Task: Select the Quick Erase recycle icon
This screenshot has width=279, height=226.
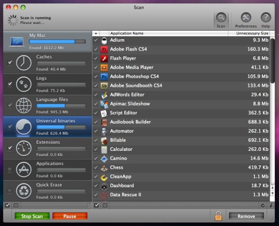Action: [24, 191]
